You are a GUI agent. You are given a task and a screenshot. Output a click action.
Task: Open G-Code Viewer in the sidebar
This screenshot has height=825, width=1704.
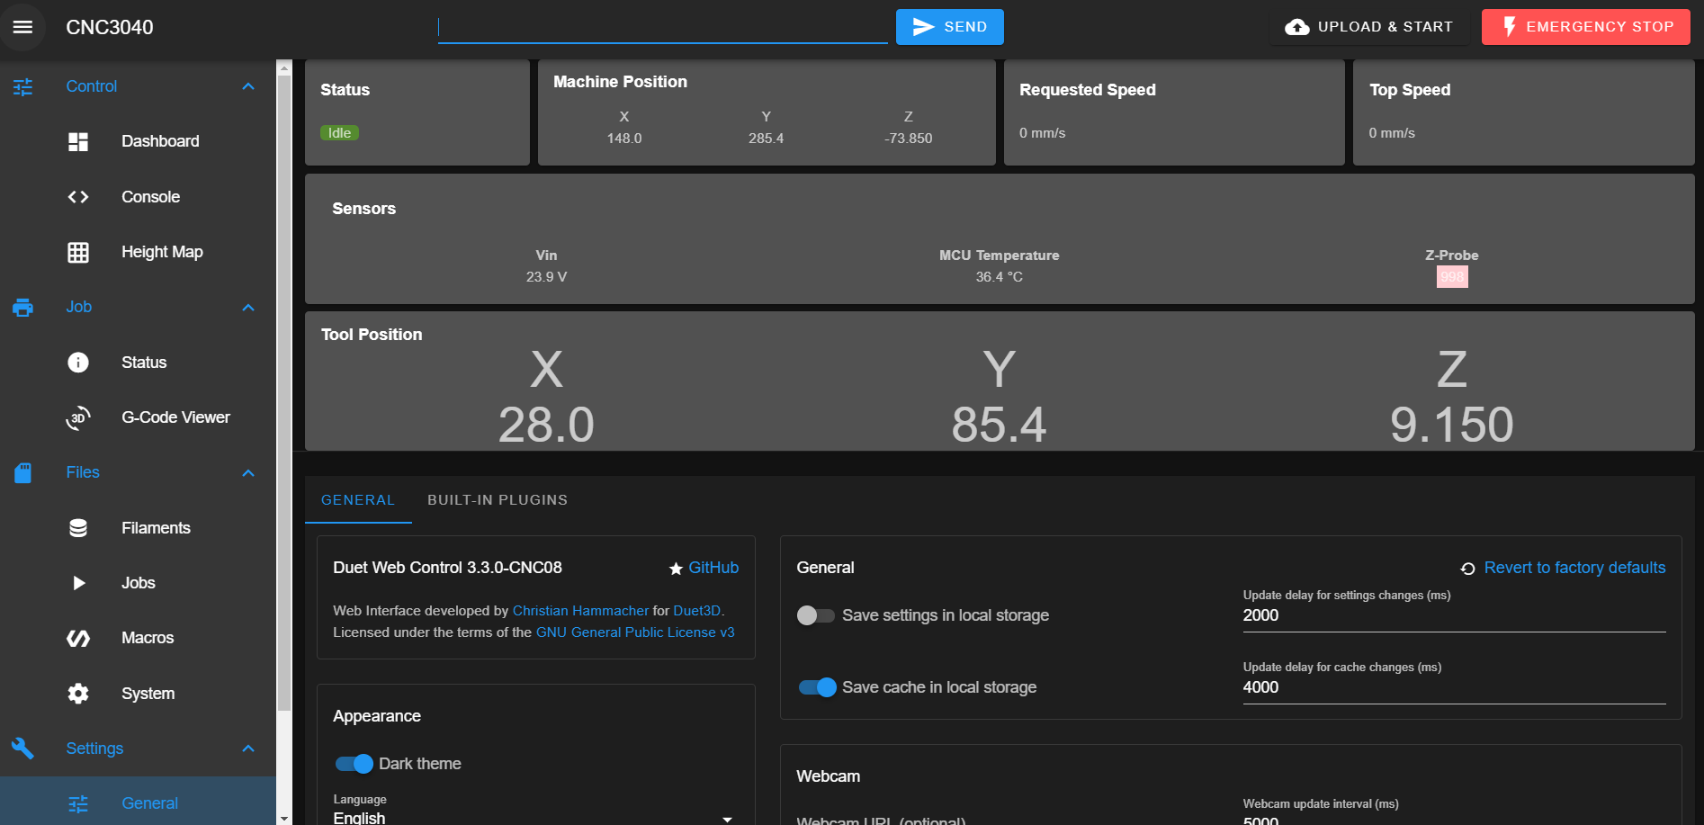point(139,418)
